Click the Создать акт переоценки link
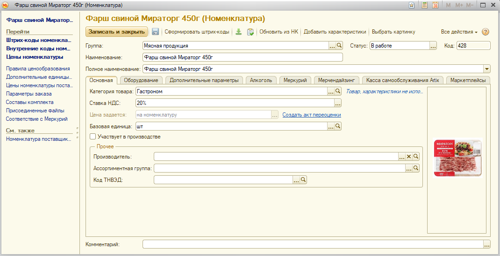The height and width of the screenshot is (256, 500). [311, 115]
